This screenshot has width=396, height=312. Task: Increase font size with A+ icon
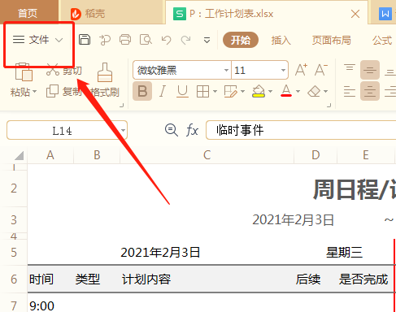click(x=301, y=70)
